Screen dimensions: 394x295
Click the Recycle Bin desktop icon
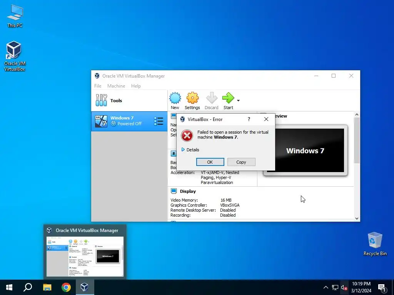[x=375, y=244]
